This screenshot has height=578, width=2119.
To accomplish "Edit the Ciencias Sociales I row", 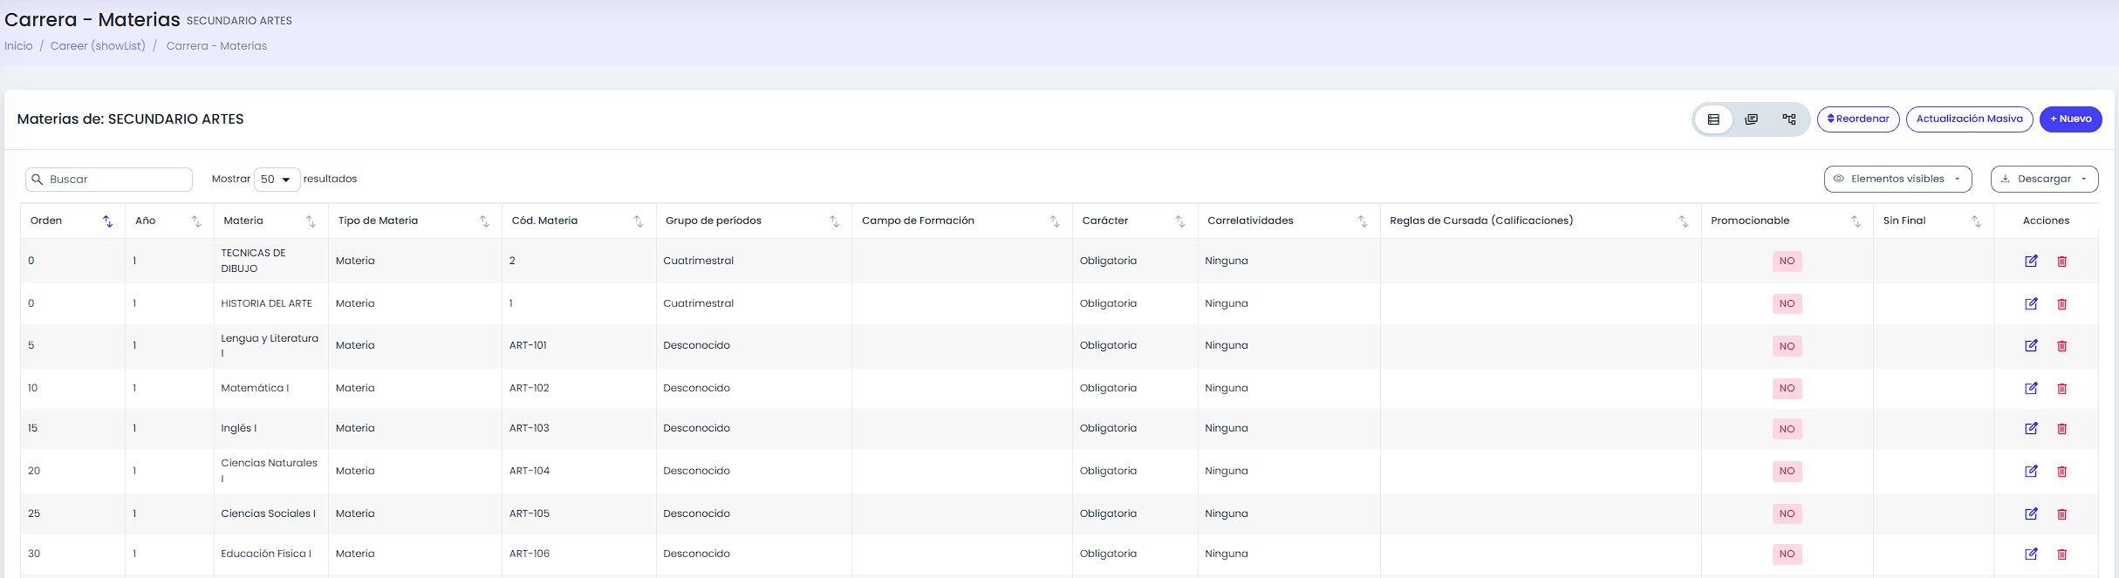I will point(2031,513).
